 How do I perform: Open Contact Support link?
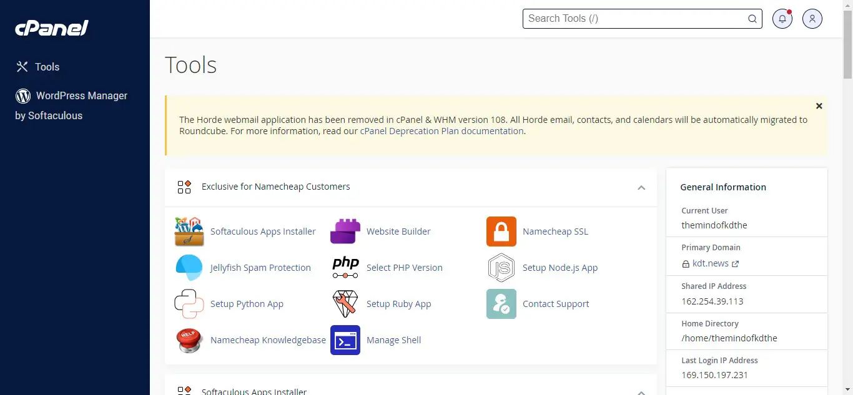click(556, 304)
